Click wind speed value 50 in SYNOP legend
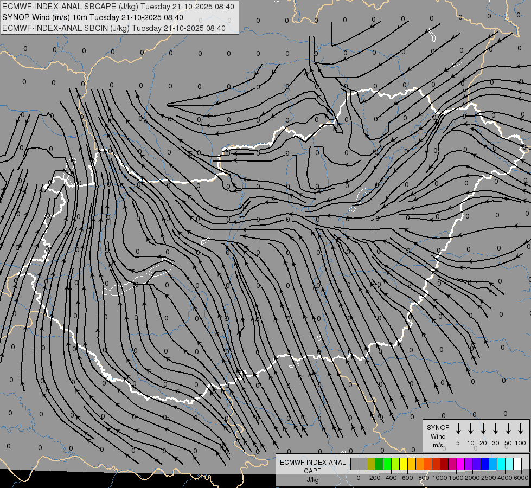The height and width of the screenshot is (488, 531). [x=508, y=443]
